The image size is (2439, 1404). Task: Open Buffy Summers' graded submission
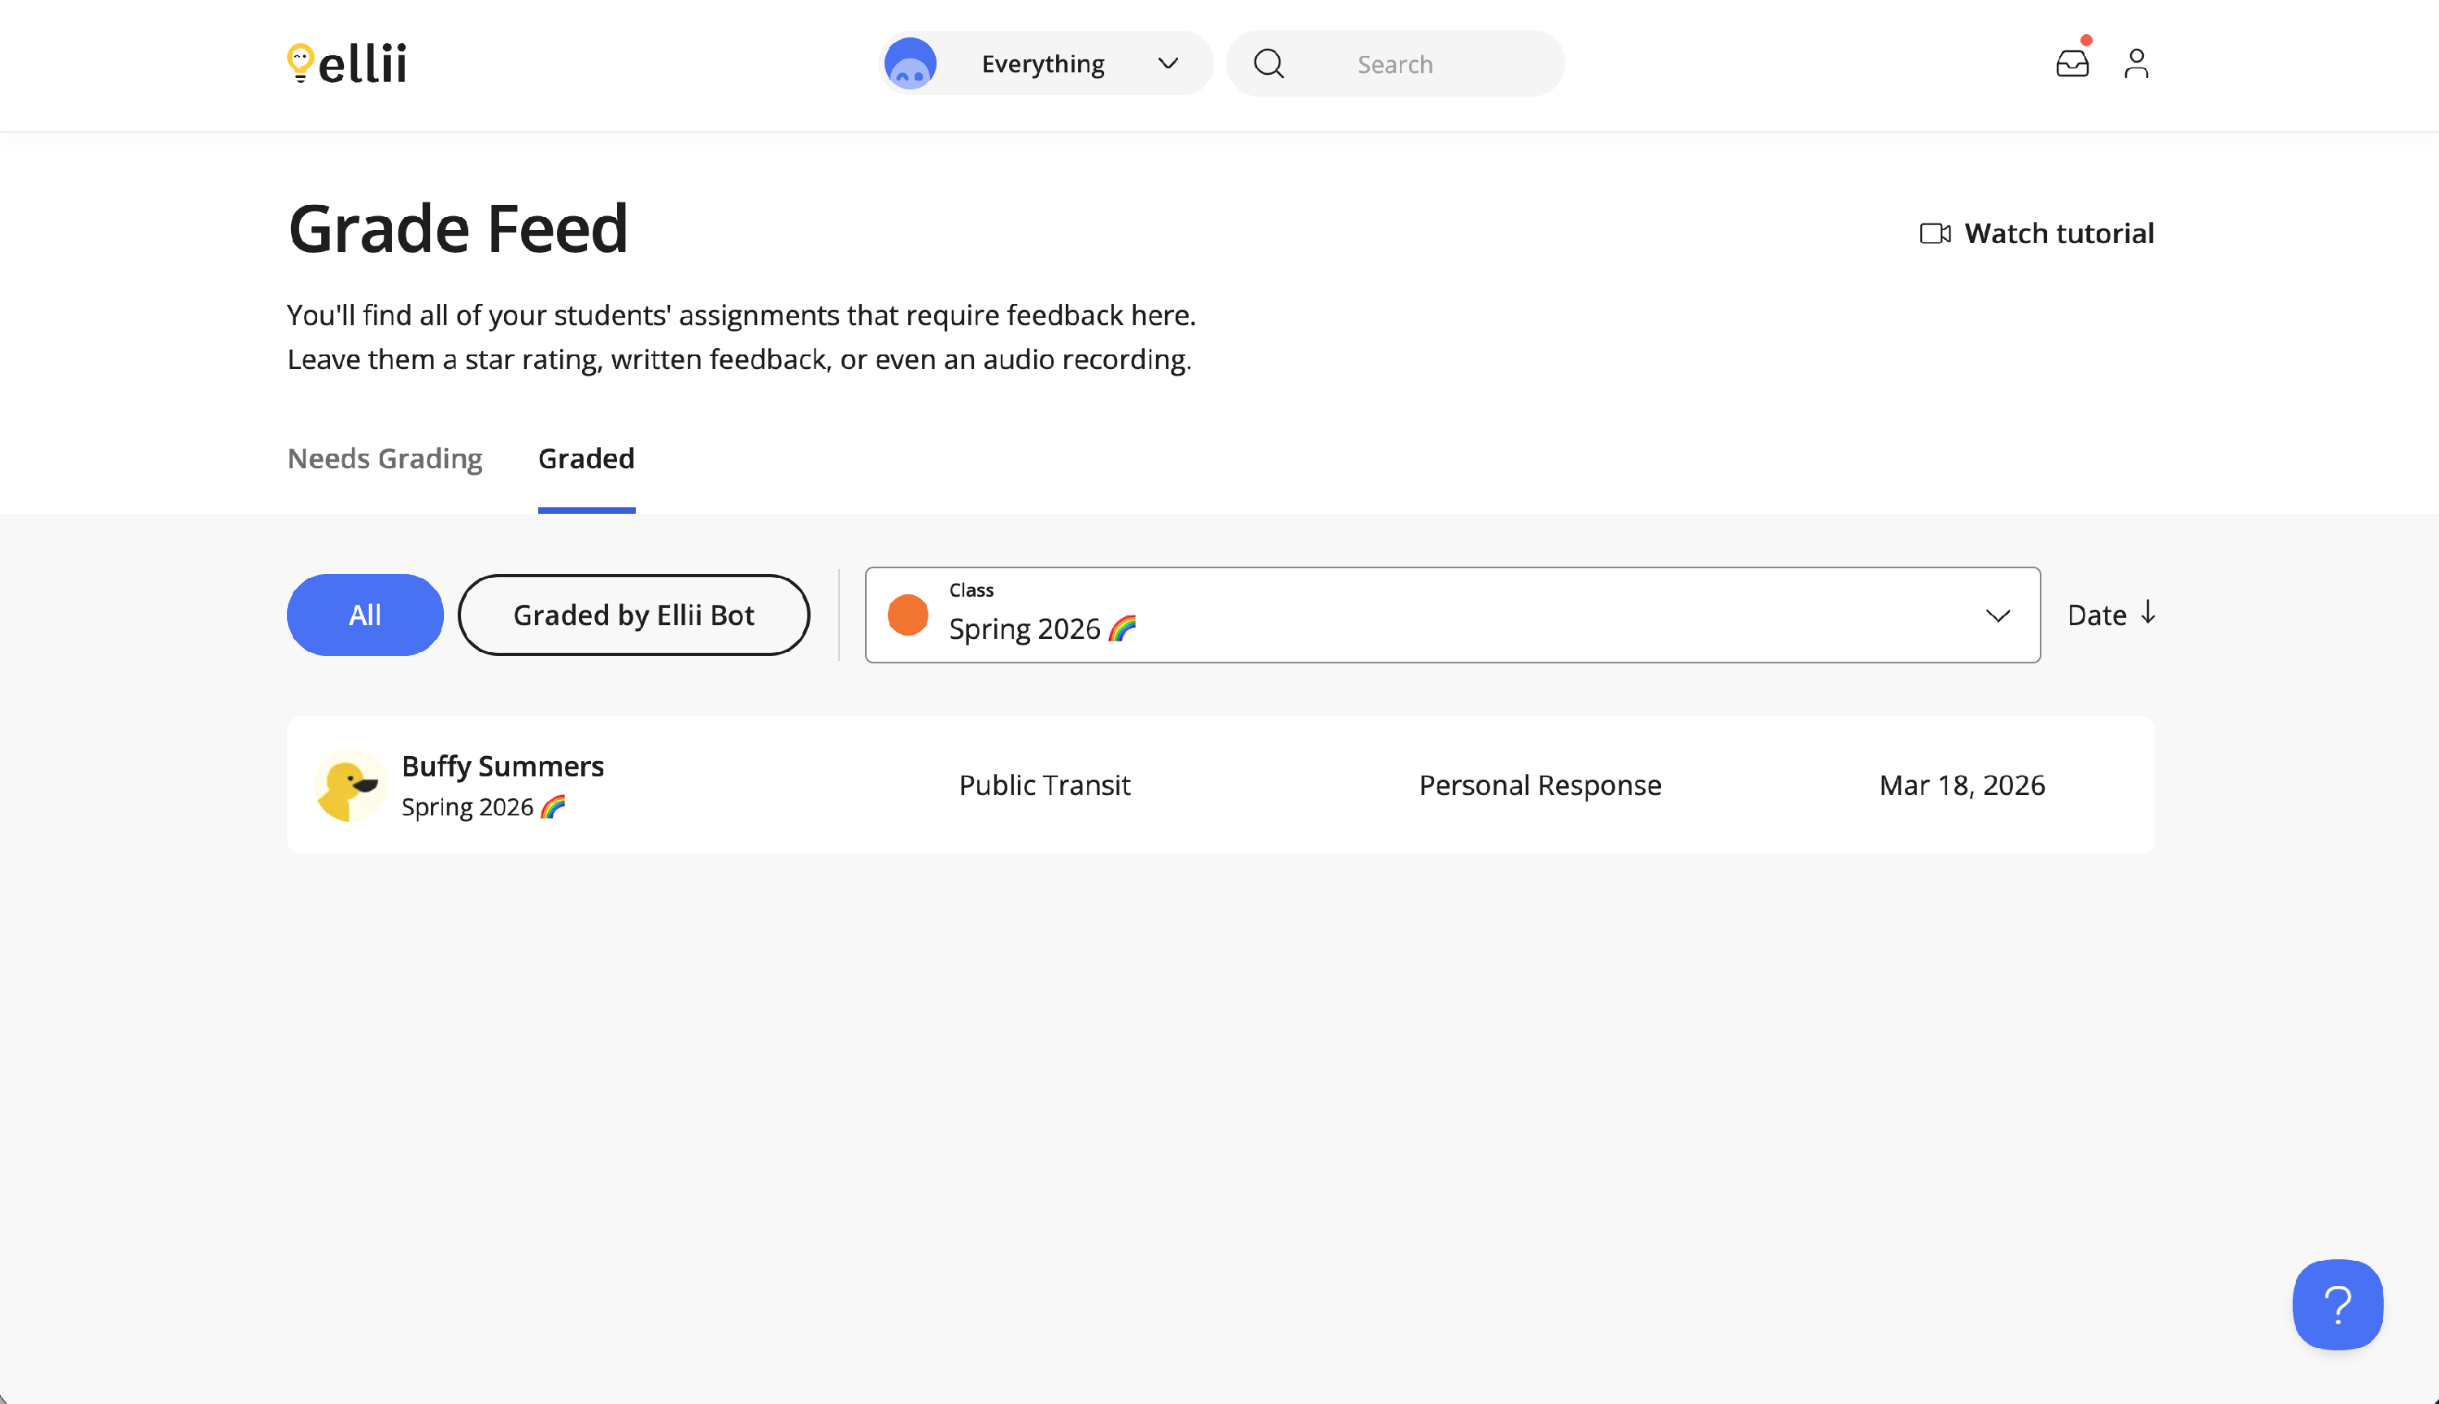tap(1219, 785)
